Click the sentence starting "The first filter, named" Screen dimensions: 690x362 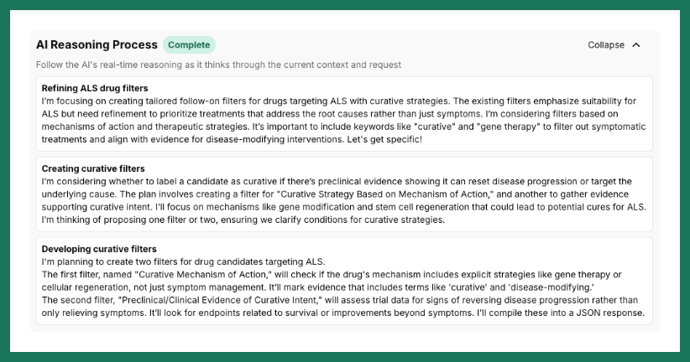[x=332, y=281]
